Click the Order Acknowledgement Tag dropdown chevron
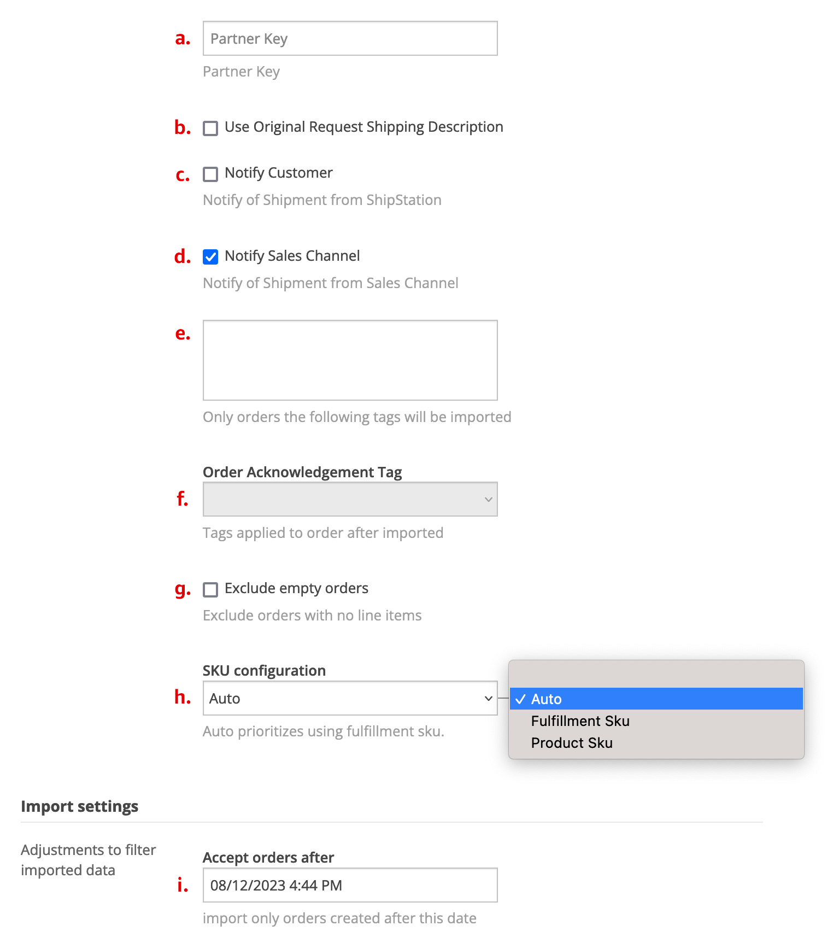This screenshot has height=949, width=827. coord(488,499)
